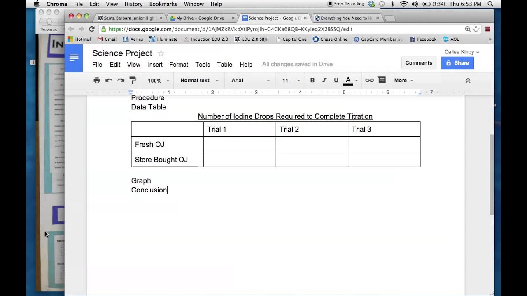Open the Tools menu
The height and width of the screenshot is (296, 527).
(x=203, y=65)
